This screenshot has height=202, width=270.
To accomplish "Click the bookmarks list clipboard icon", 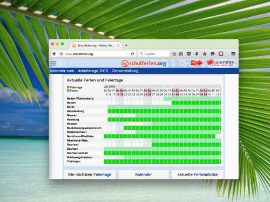I will [x=181, y=54].
